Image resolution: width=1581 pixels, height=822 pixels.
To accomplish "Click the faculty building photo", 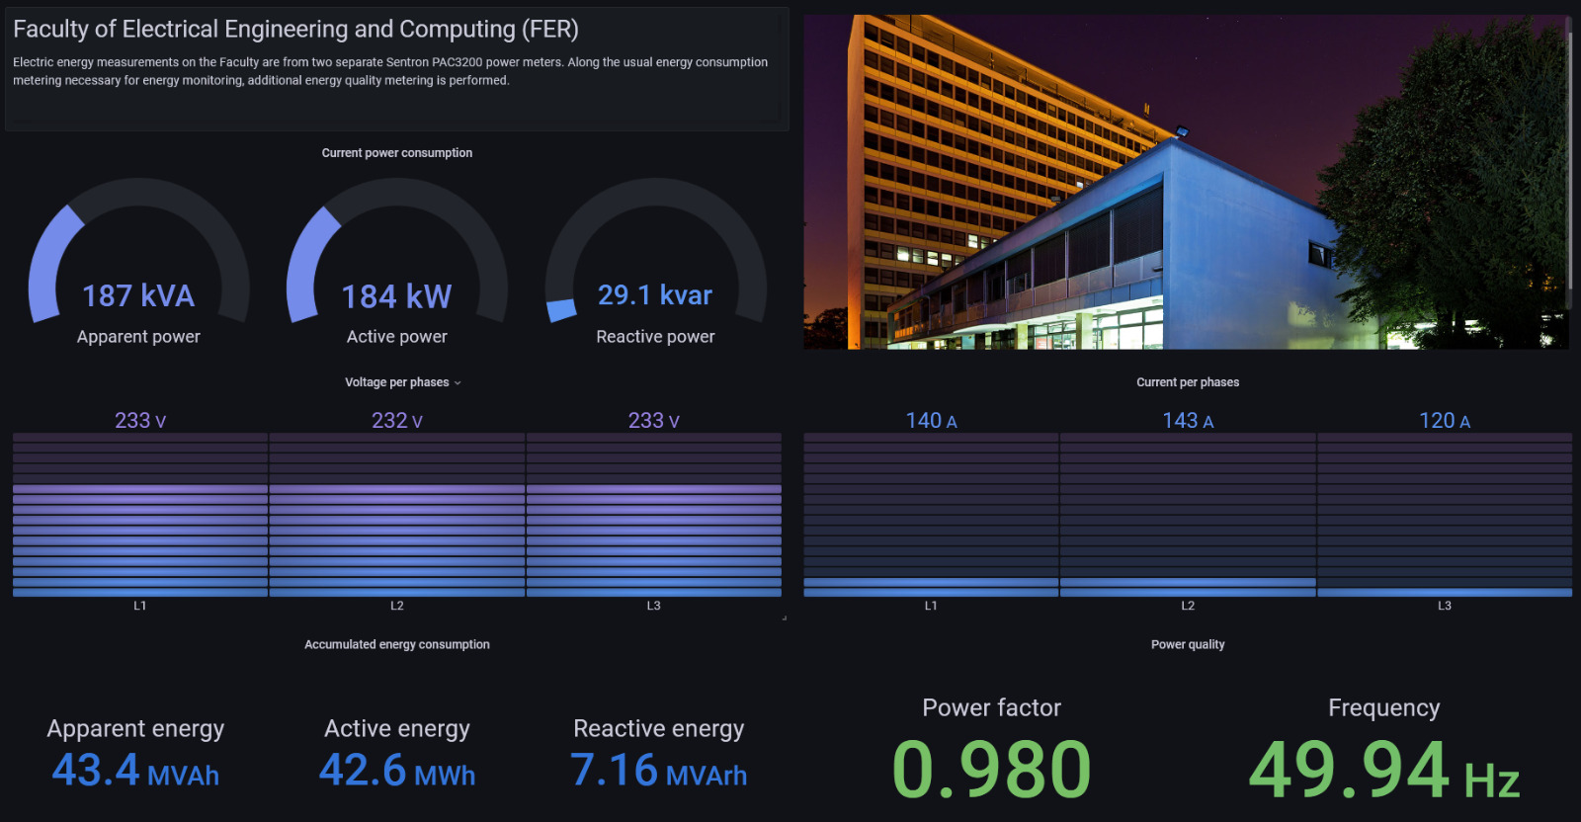I will point(1185,182).
